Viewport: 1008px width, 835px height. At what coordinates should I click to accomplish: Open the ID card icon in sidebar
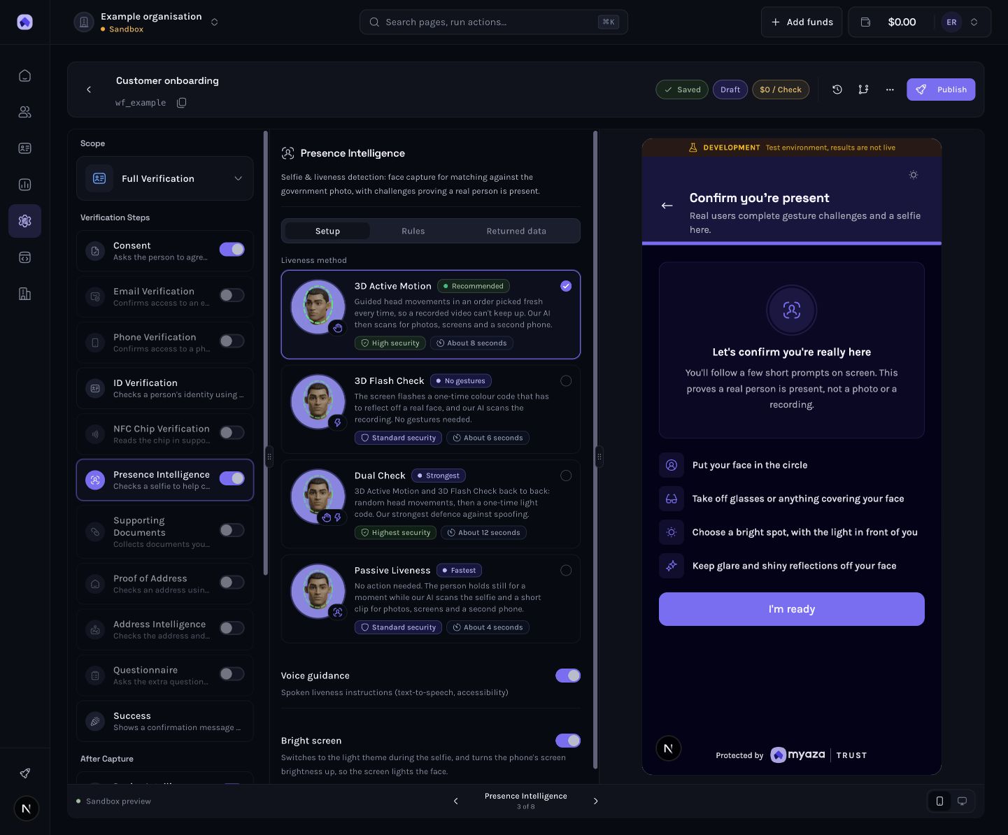pyautogui.click(x=25, y=148)
